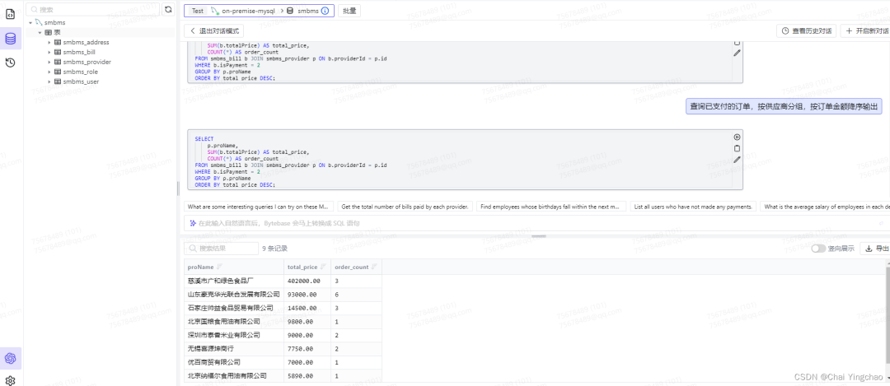Click the magic wand icon in prompt box

193,223
